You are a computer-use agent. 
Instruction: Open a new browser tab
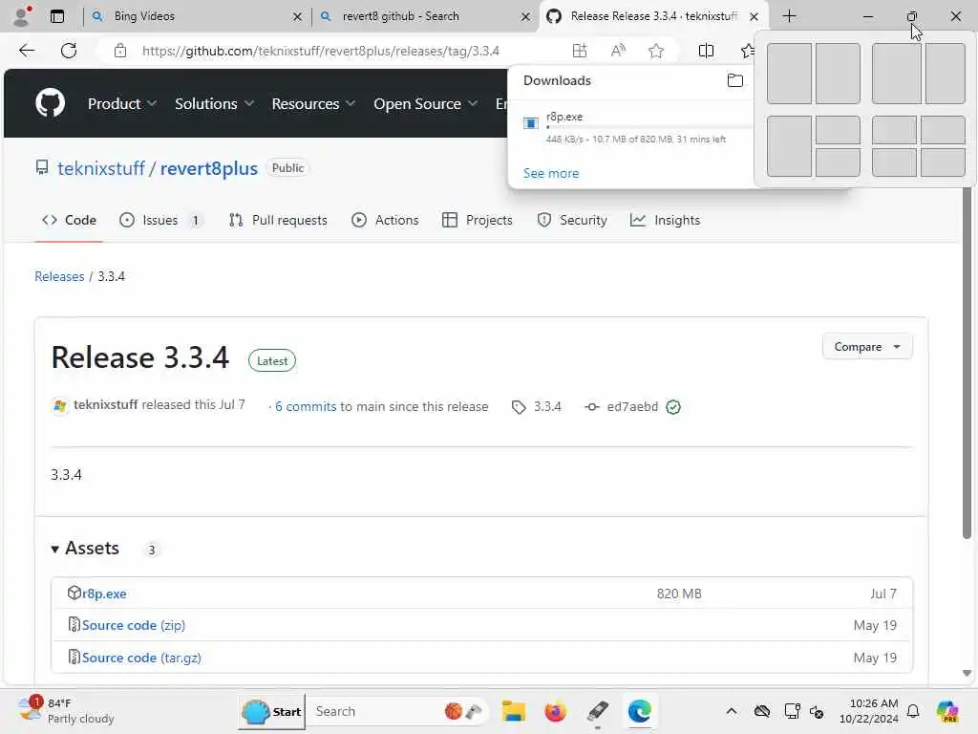(x=789, y=16)
